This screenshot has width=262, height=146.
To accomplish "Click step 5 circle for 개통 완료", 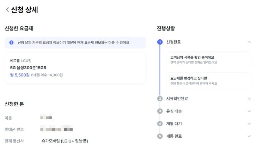I will (160, 136).
